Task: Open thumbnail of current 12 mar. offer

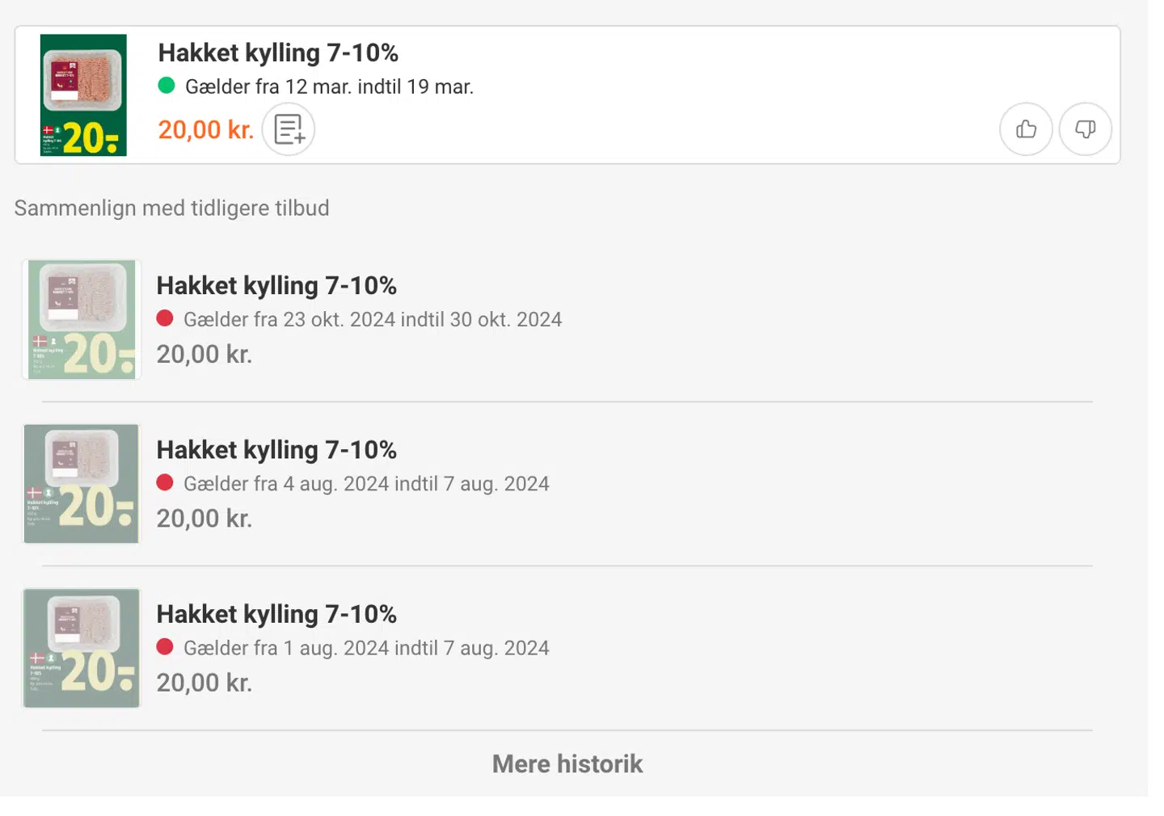Action: point(83,95)
